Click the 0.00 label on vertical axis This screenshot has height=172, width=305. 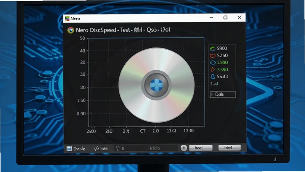81,114
